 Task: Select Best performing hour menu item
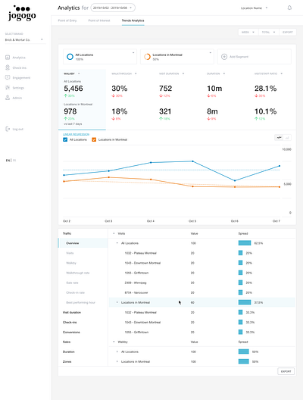[x=80, y=302]
